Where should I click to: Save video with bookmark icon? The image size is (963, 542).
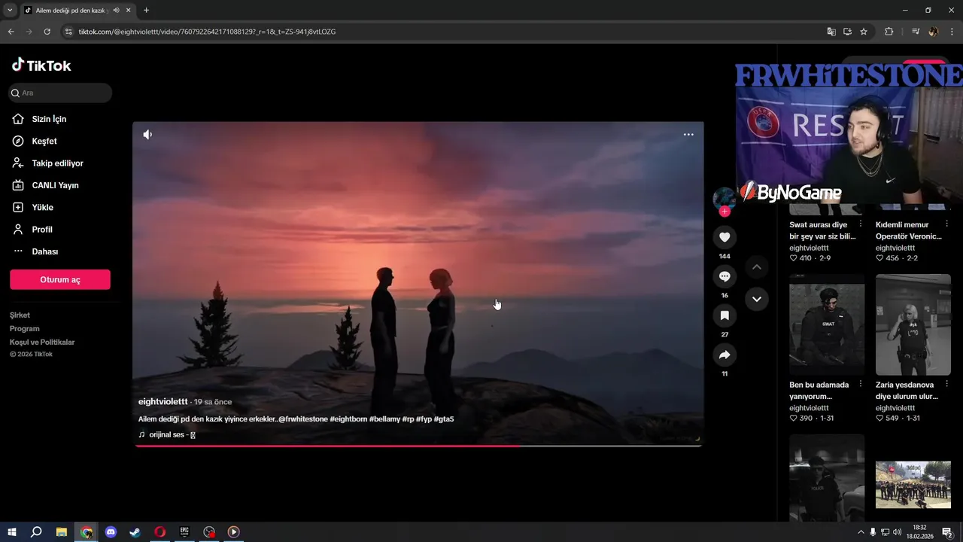pos(725,315)
